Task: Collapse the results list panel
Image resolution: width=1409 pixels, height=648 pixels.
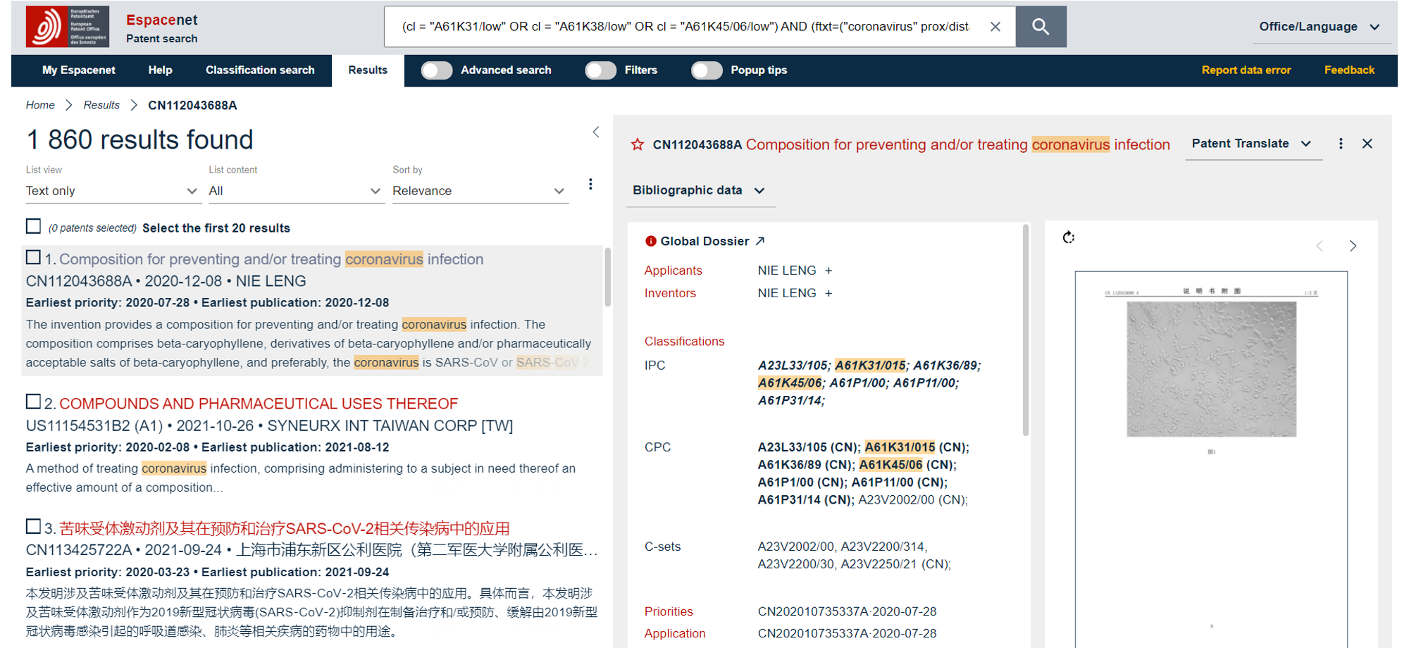Action: 596,132
